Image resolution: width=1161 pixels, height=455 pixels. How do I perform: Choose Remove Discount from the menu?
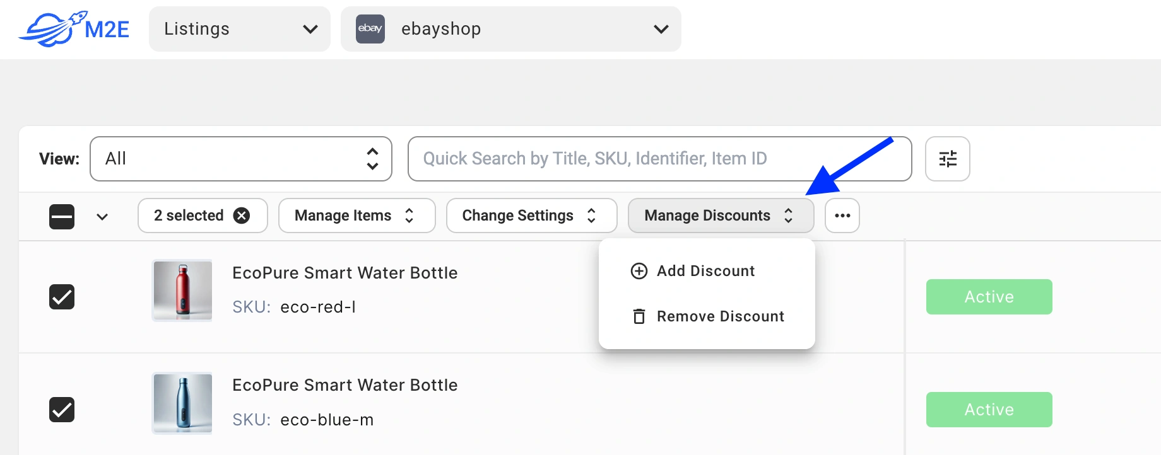click(x=720, y=316)
